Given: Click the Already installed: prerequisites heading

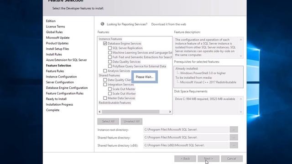Looking at the screenshot, I should [187, 69].
